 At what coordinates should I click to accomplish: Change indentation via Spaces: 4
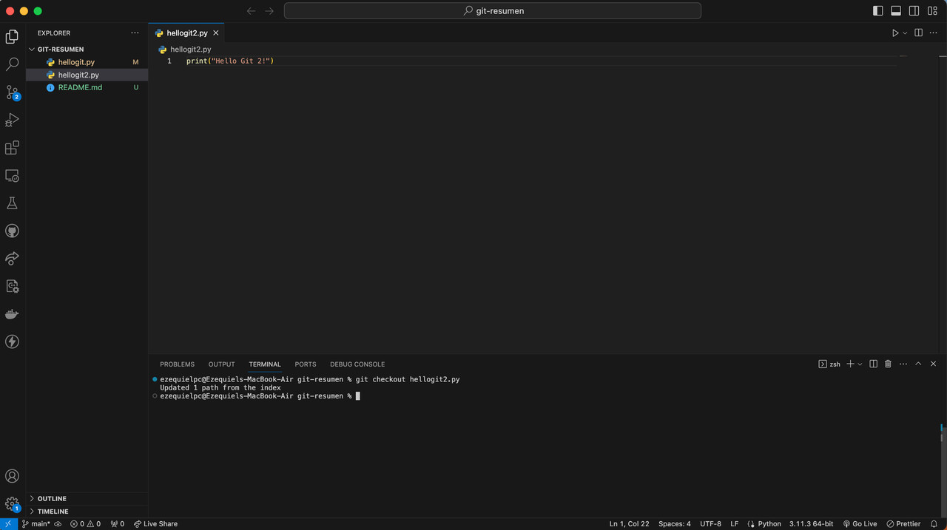(x=675, y=524)
